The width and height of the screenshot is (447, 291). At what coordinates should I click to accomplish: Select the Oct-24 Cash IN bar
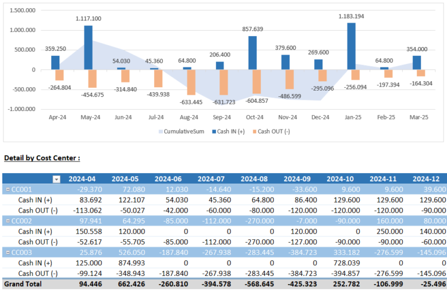pyautogui.click(x=253, y=53)
